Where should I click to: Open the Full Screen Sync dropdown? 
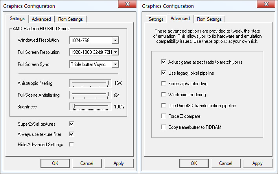pos(115,64)
